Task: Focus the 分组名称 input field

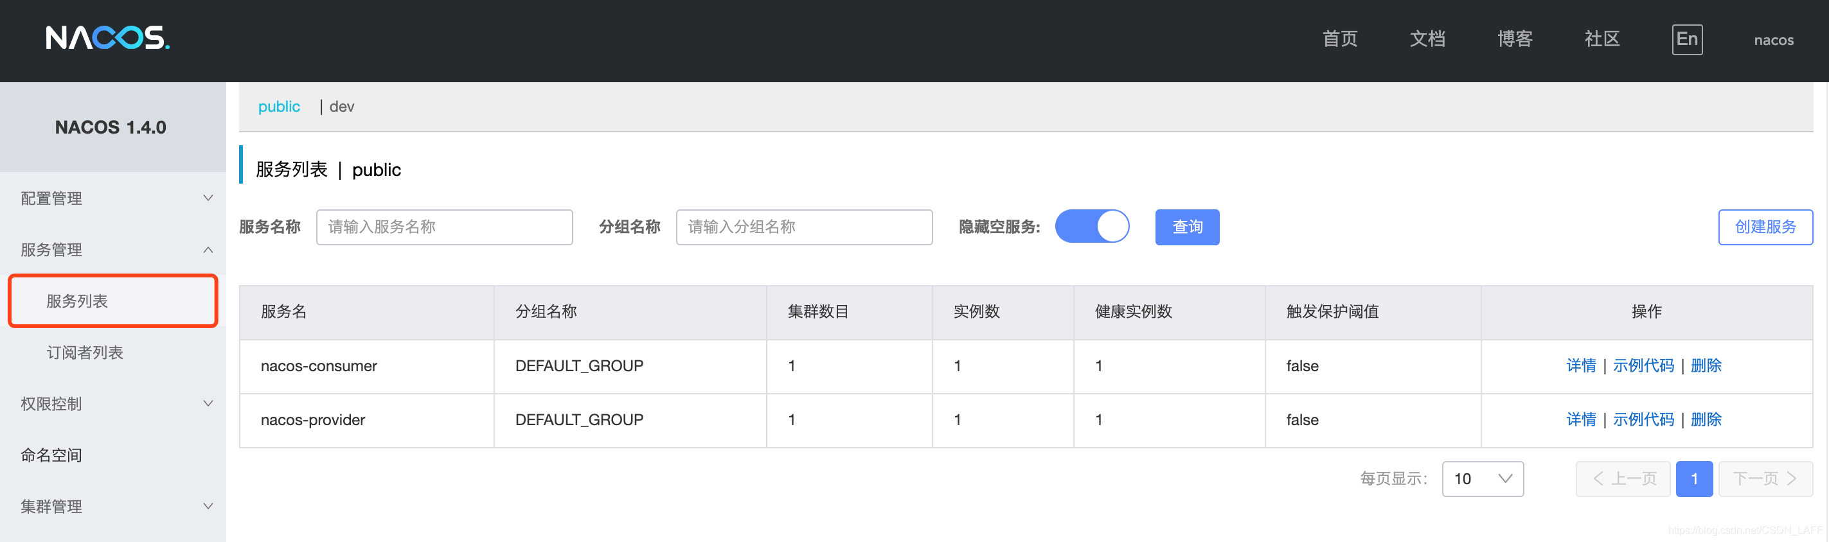Action: pos(804,227)
